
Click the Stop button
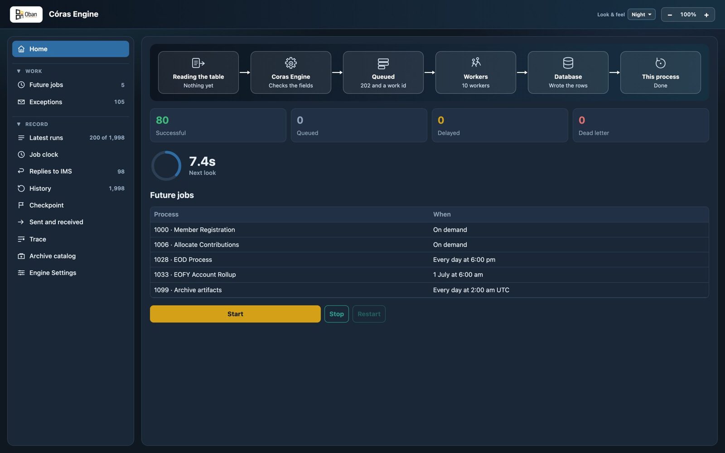[336, 314]
